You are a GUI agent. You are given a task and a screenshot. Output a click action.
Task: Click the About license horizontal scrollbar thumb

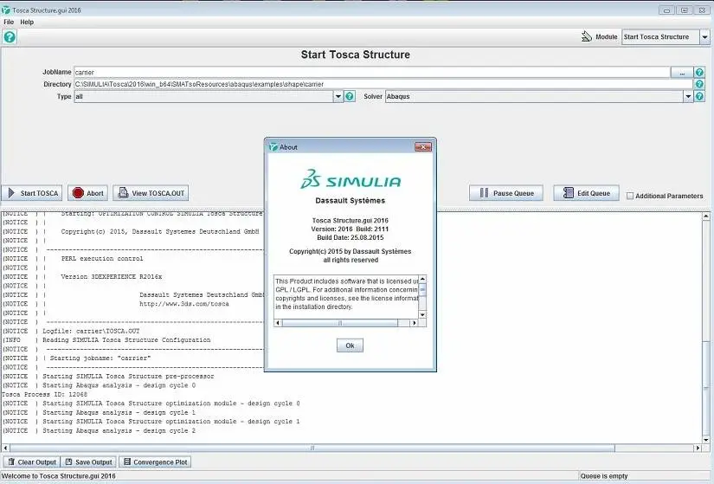340,323
